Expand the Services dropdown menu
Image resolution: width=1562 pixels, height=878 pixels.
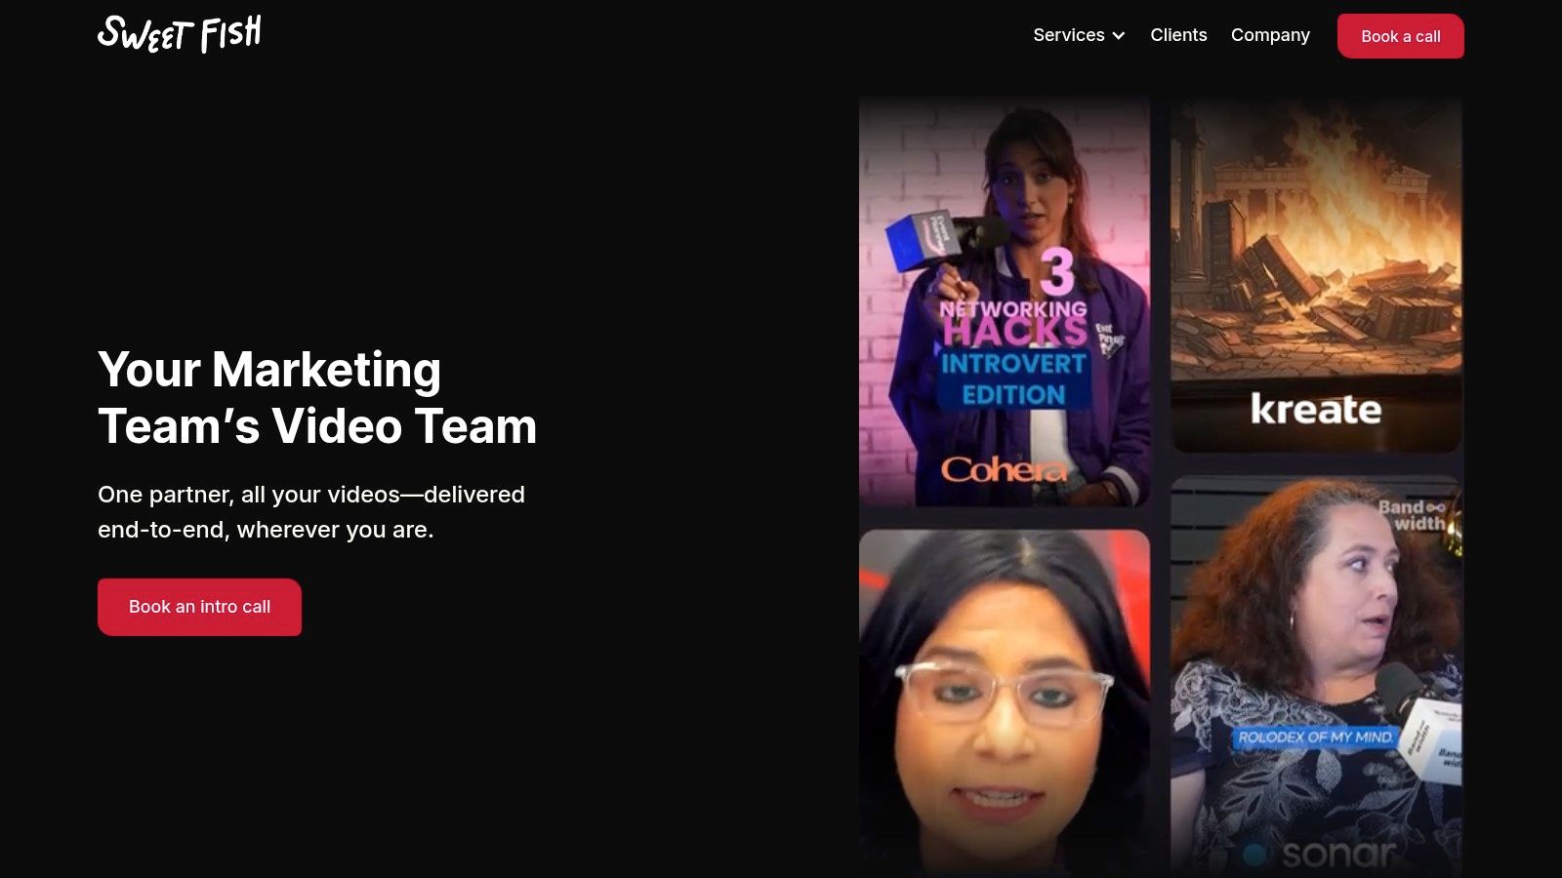1079,35
